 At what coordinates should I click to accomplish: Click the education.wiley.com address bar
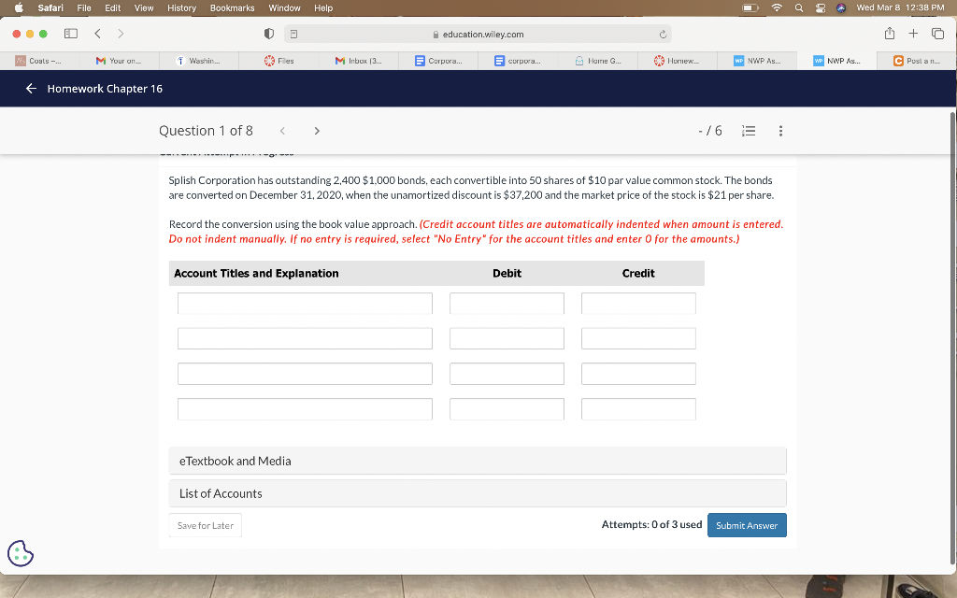click(x=478, y=35)
